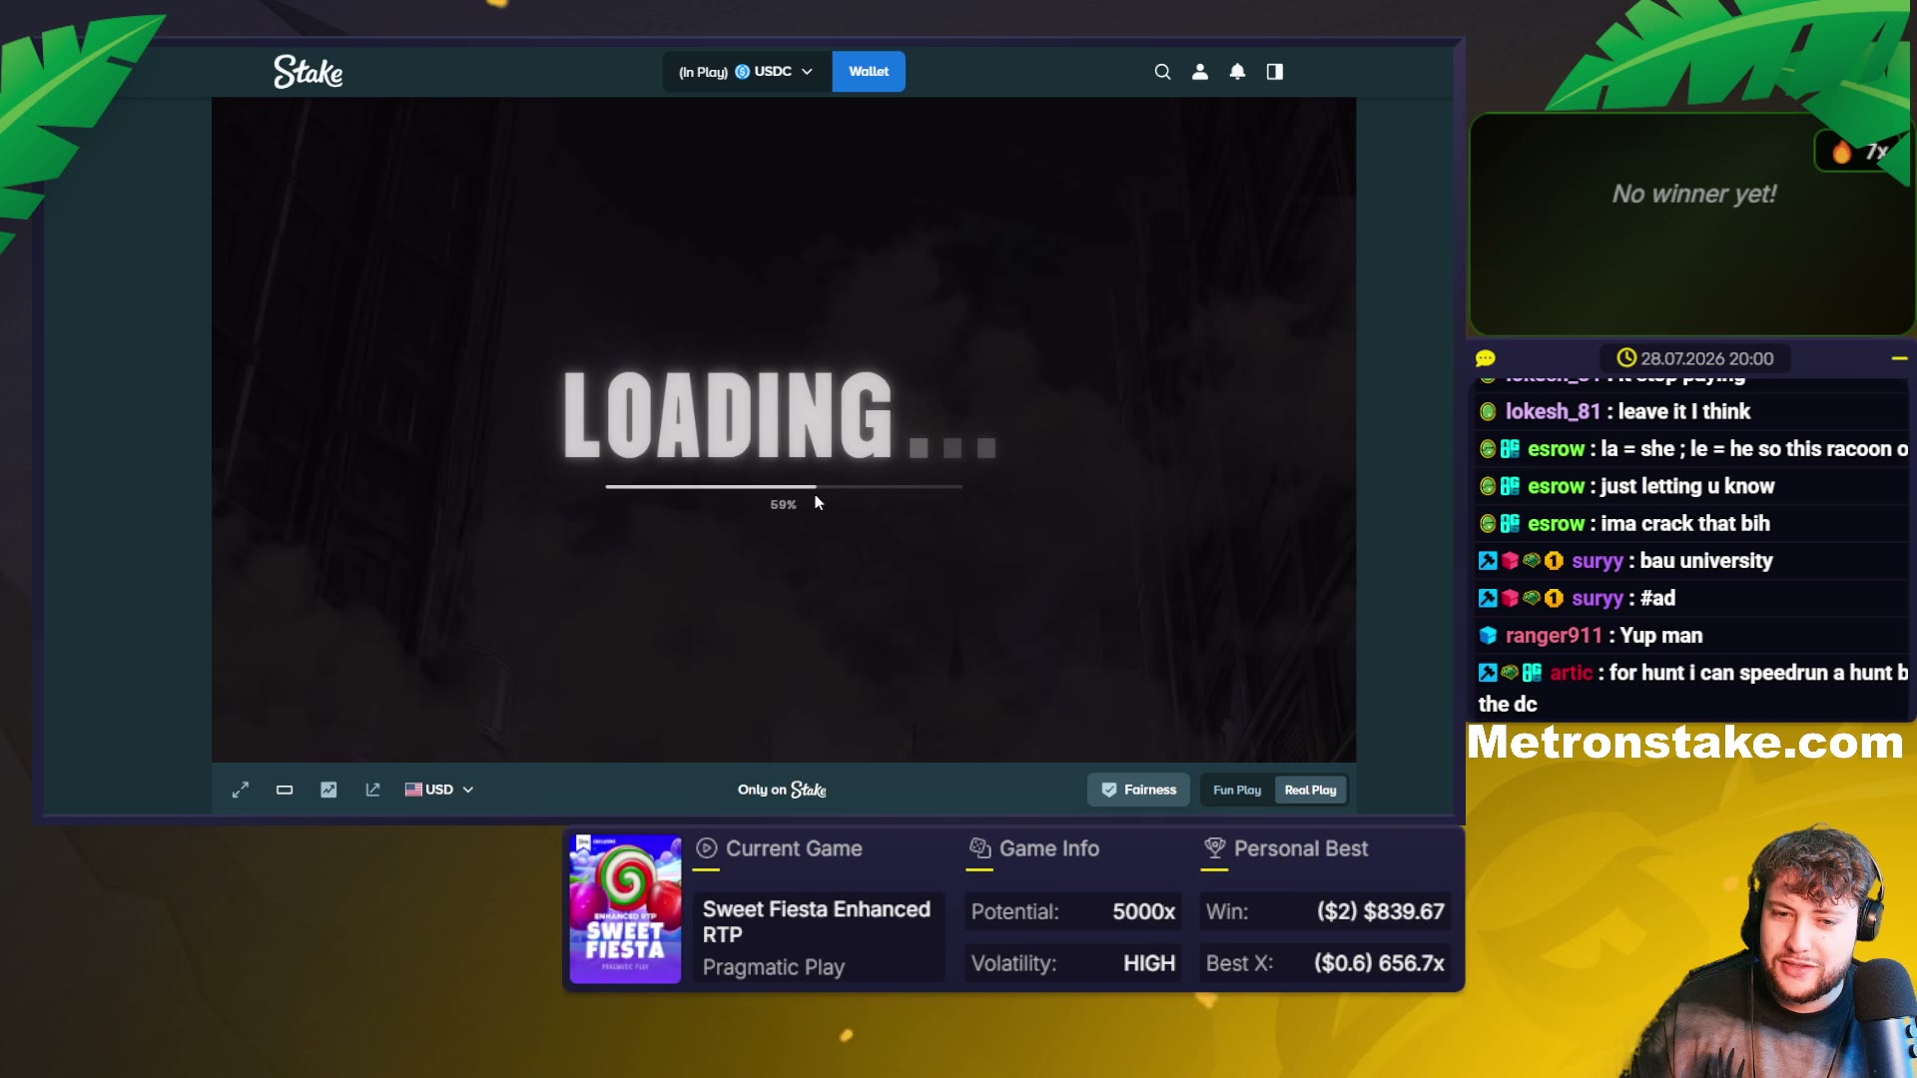
Task: Click username lokesh_81 in chat
Action: [1553, 411]
